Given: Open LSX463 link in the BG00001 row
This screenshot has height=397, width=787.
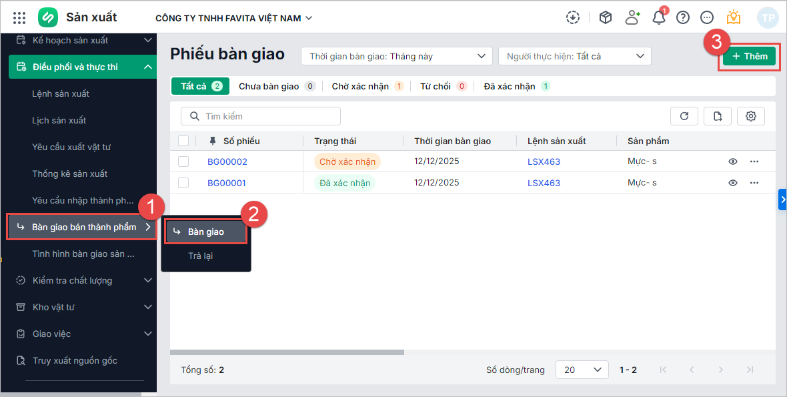Looking at the screenshot, I should 544,183.
